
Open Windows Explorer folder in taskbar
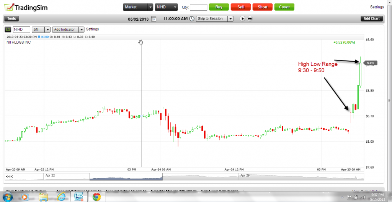43,197
